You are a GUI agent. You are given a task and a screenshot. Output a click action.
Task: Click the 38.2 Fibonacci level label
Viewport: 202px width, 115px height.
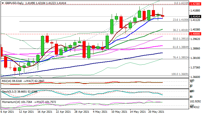click(181, 30)
